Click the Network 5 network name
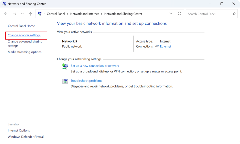 point(69,41)
